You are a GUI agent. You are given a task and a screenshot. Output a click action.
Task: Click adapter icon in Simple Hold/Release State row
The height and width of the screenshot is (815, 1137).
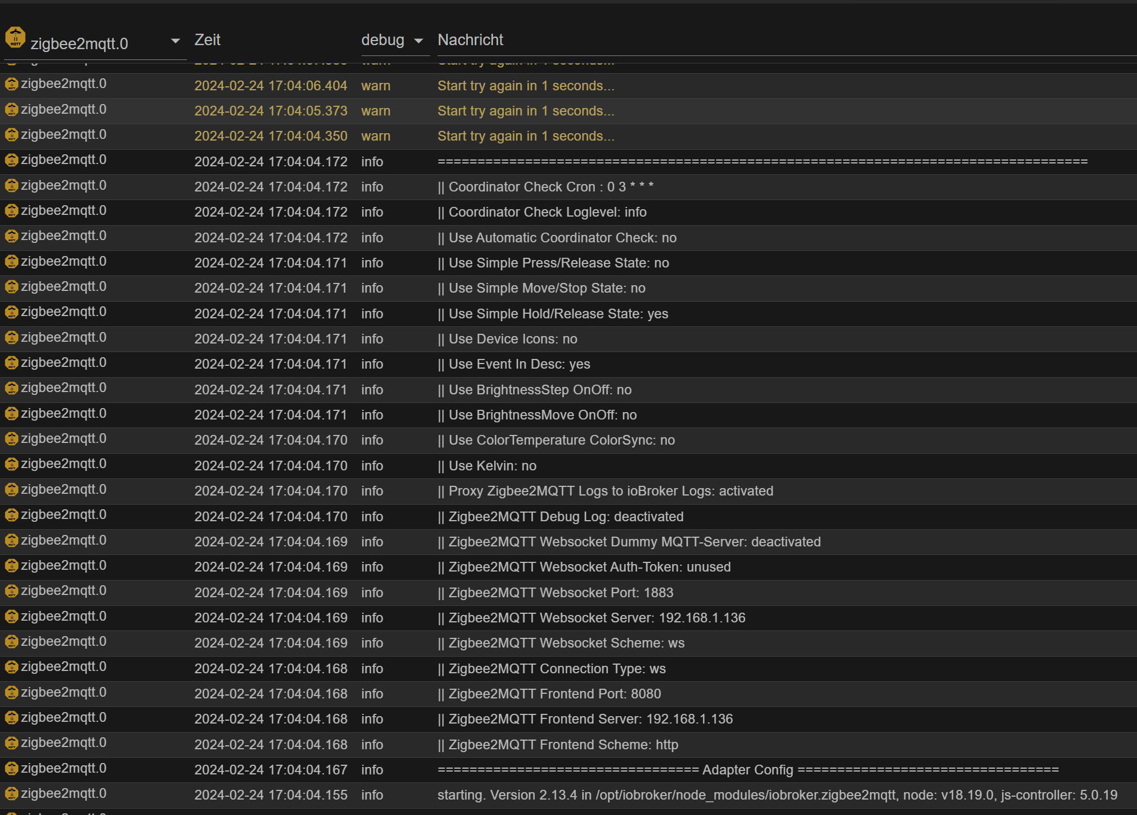point(11,312)
